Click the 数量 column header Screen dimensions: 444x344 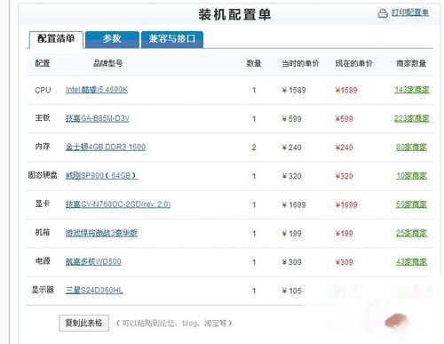click(x=254, y=63)
